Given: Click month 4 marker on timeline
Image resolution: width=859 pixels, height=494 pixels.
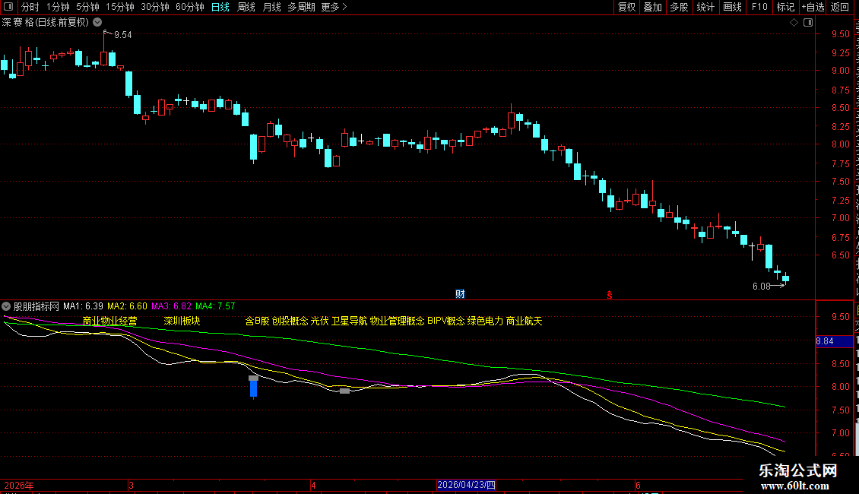Looking at the screenshot, I should [313, 485].
